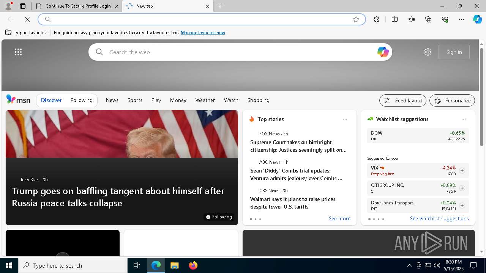Open the Play tab
486x273 pixels.
156,100
